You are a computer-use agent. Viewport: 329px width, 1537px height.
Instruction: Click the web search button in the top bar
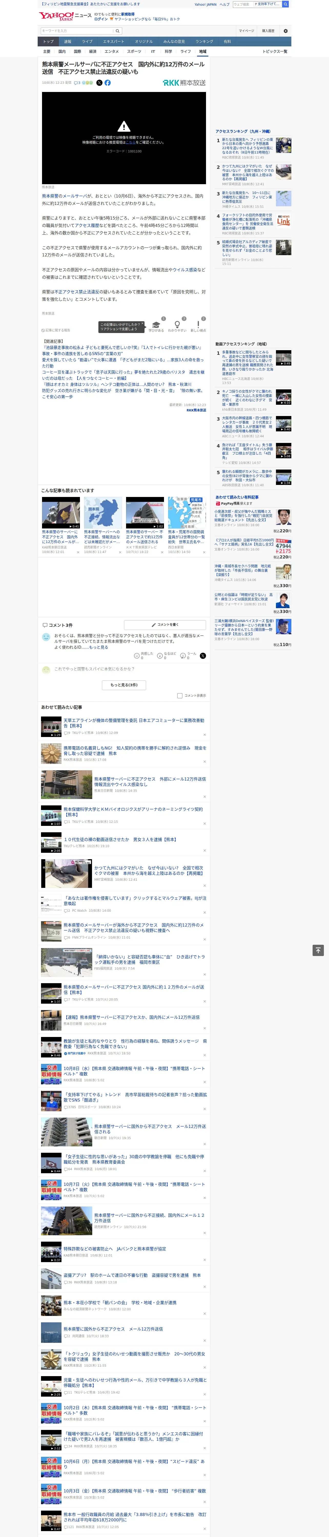(x=285, y=4)
